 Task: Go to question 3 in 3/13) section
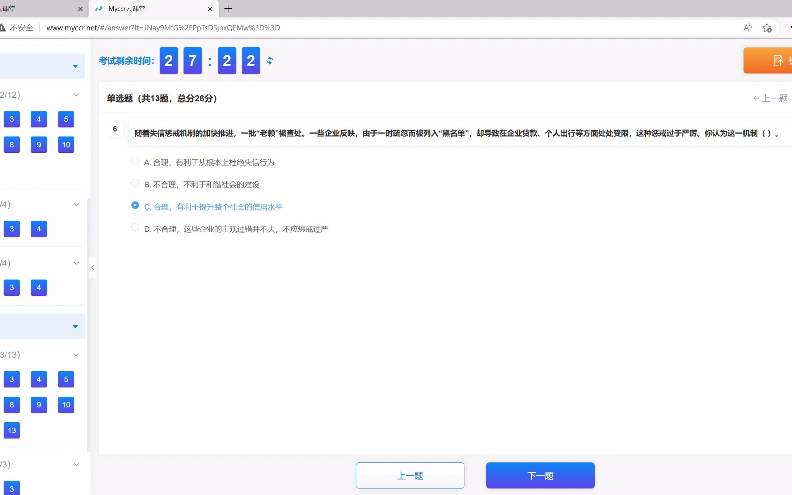click(x=12, y=379)
